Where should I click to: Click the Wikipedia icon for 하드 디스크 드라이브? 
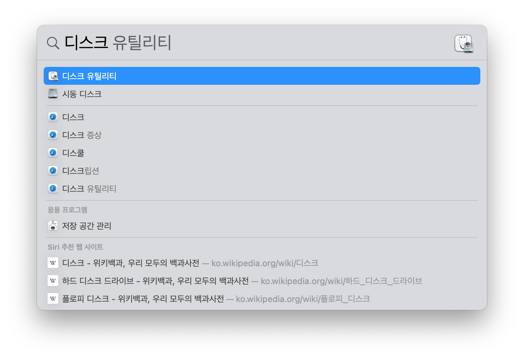53,281
